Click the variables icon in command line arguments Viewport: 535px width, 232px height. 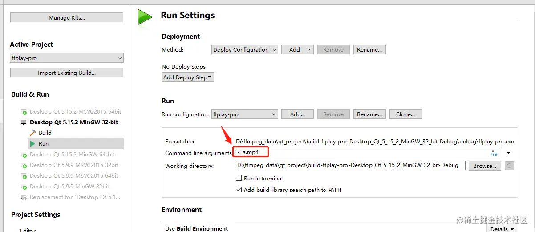point(494,153)
